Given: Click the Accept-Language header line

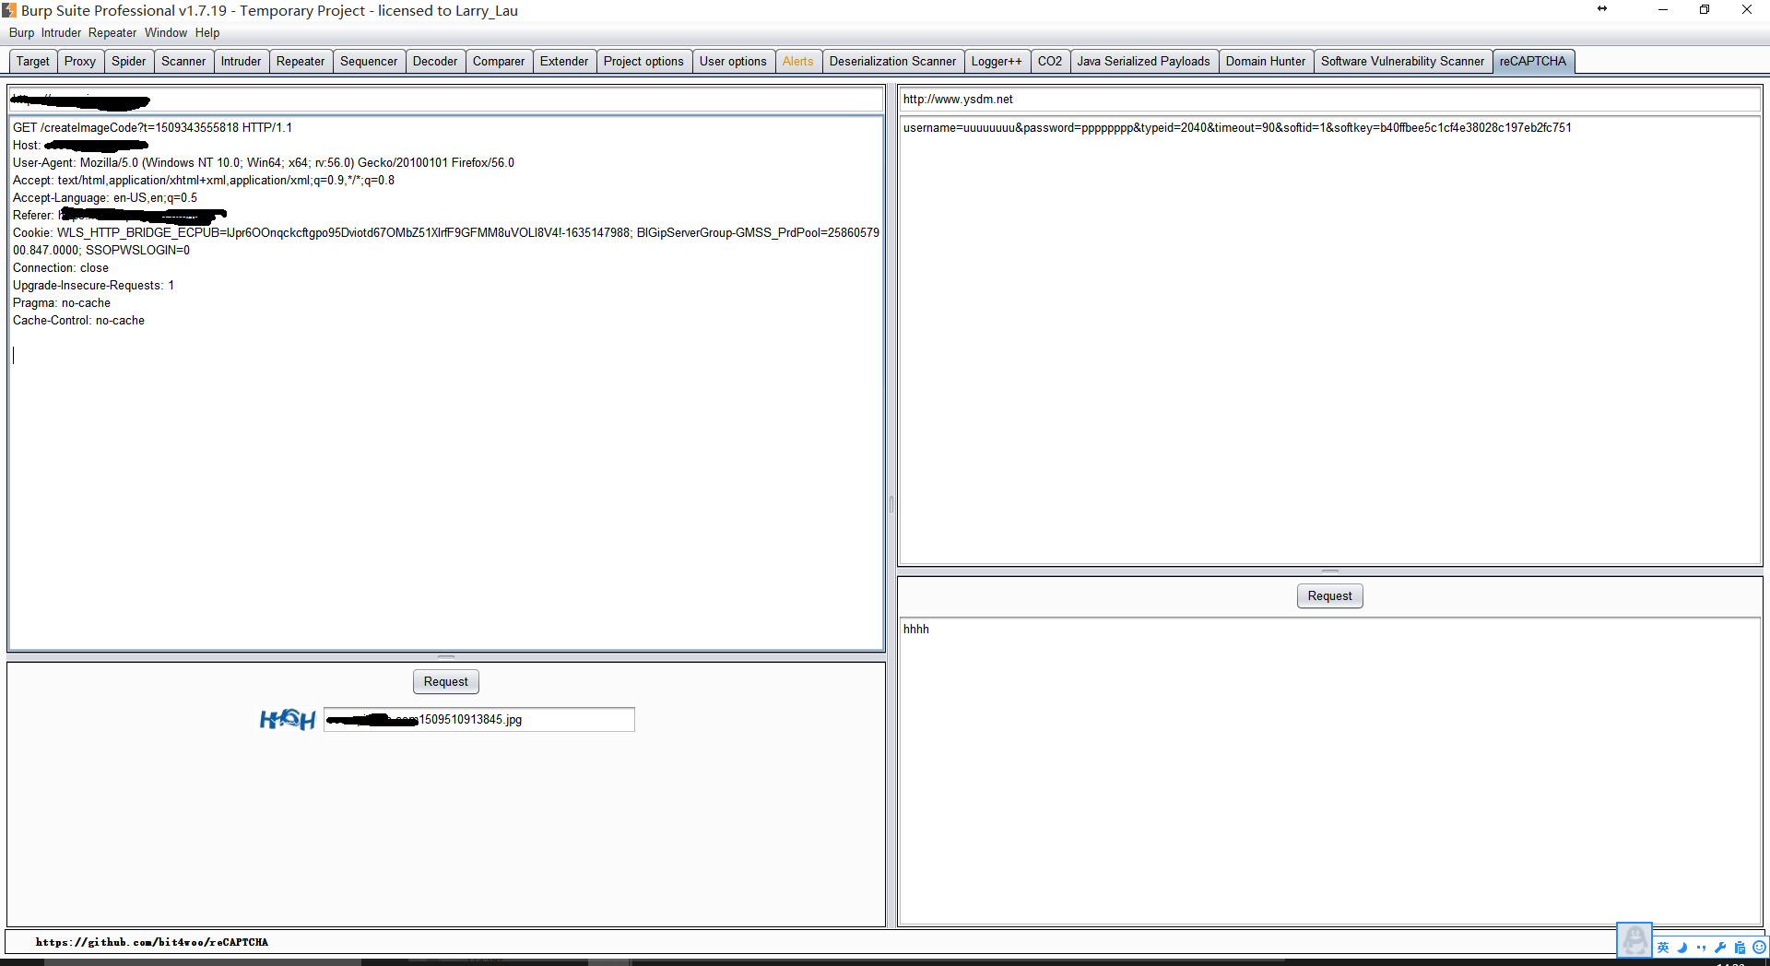Looking at the screenshot, I should [x=105, y=198].
